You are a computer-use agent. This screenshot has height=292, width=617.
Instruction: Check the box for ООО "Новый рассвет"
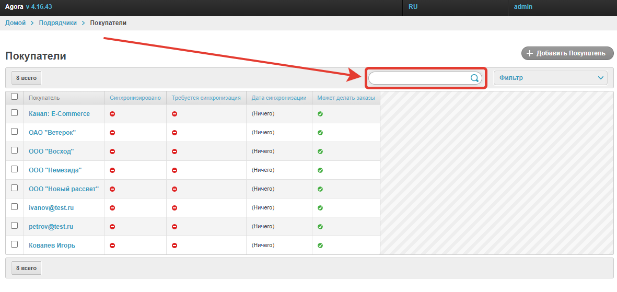click(15, 188)
